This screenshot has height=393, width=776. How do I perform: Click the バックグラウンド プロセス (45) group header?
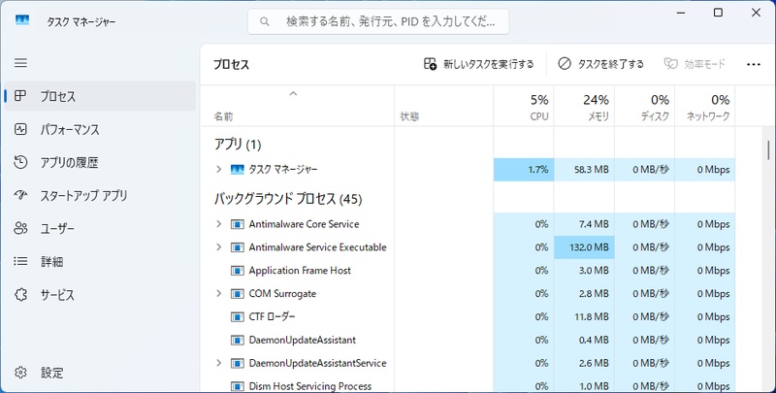pos(288,199)
